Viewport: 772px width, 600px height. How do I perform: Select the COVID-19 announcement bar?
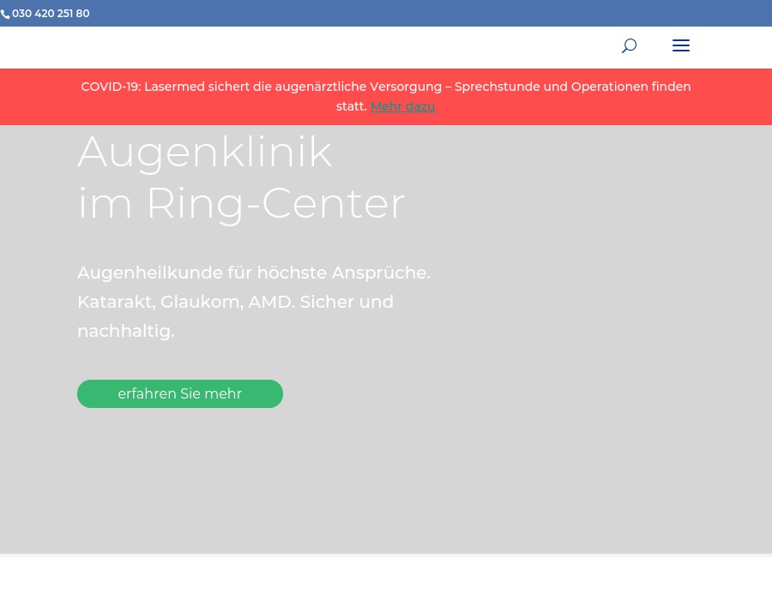click(x=386, y=96)
